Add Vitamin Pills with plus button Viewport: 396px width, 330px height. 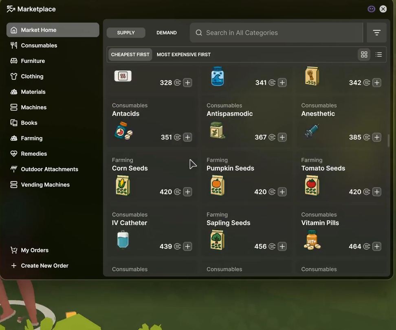pyautogui.click(x=377, y=246)
